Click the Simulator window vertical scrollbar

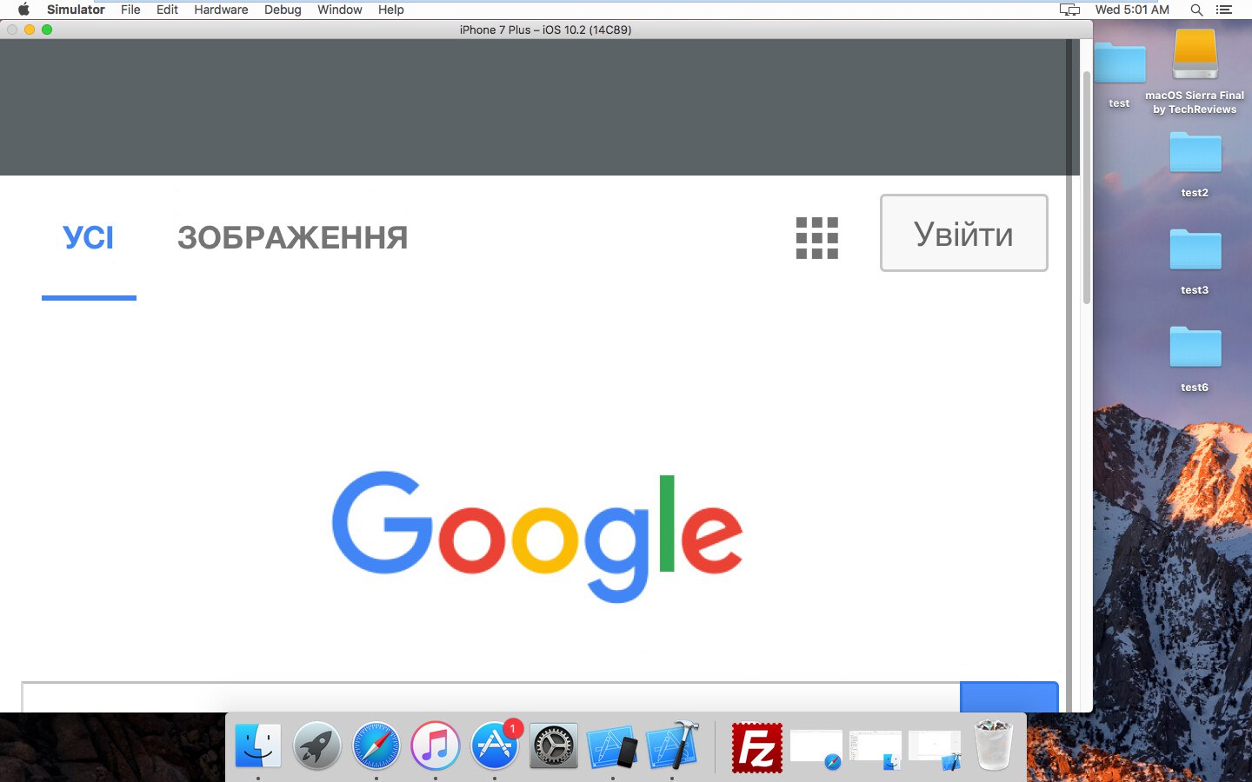(1087, 187)
